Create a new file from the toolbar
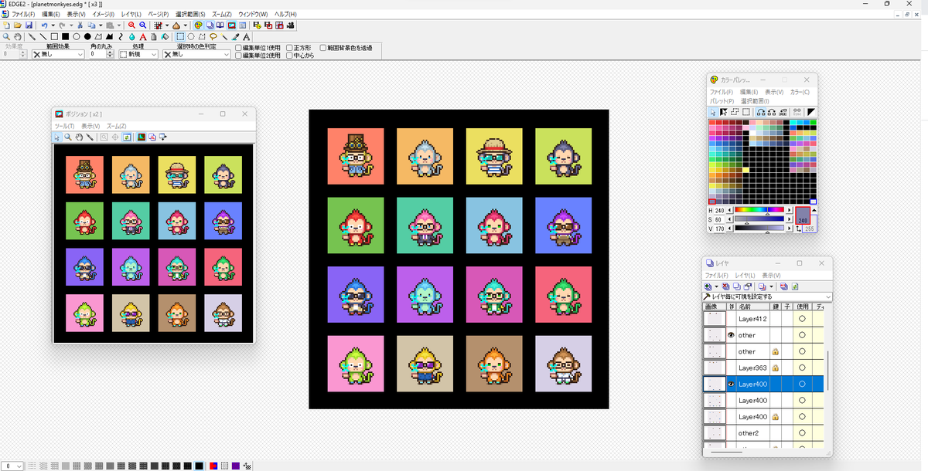Screen dimensions: 928x471 point(6,25)
